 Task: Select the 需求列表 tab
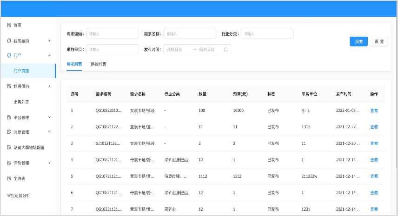click(74, 64)
